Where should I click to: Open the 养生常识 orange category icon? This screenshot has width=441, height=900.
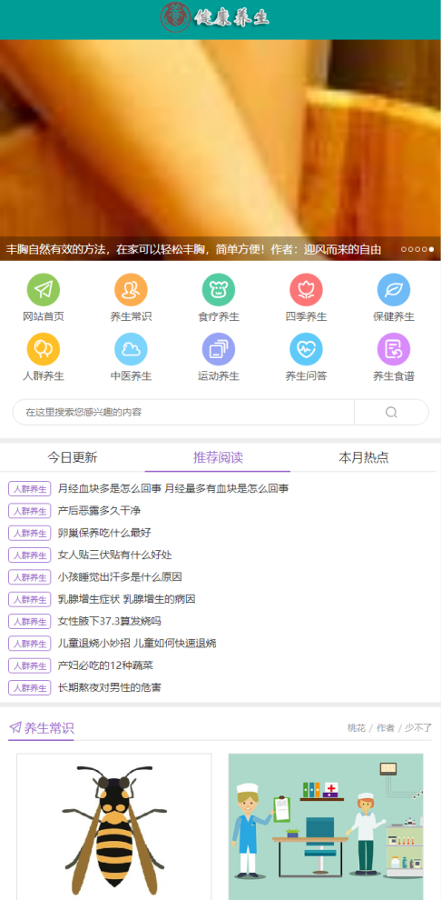(132, 289)
